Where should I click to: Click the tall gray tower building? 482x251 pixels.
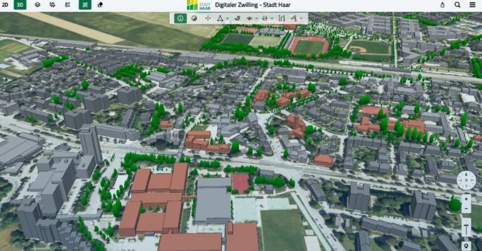click(90, 143)
